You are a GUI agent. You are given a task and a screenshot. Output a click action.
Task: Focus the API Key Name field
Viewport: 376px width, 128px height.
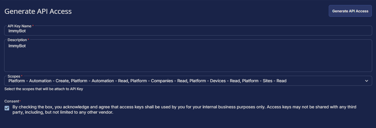click(x=188, y=31)
